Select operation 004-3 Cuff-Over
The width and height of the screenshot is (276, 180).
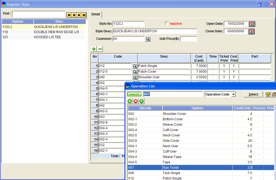201,151
